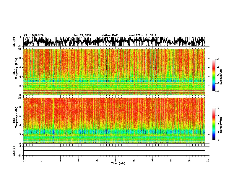Viewport: 234px width, 180px height.
Task: Click the time axis tick label "5"
Action: pos(116,161)
